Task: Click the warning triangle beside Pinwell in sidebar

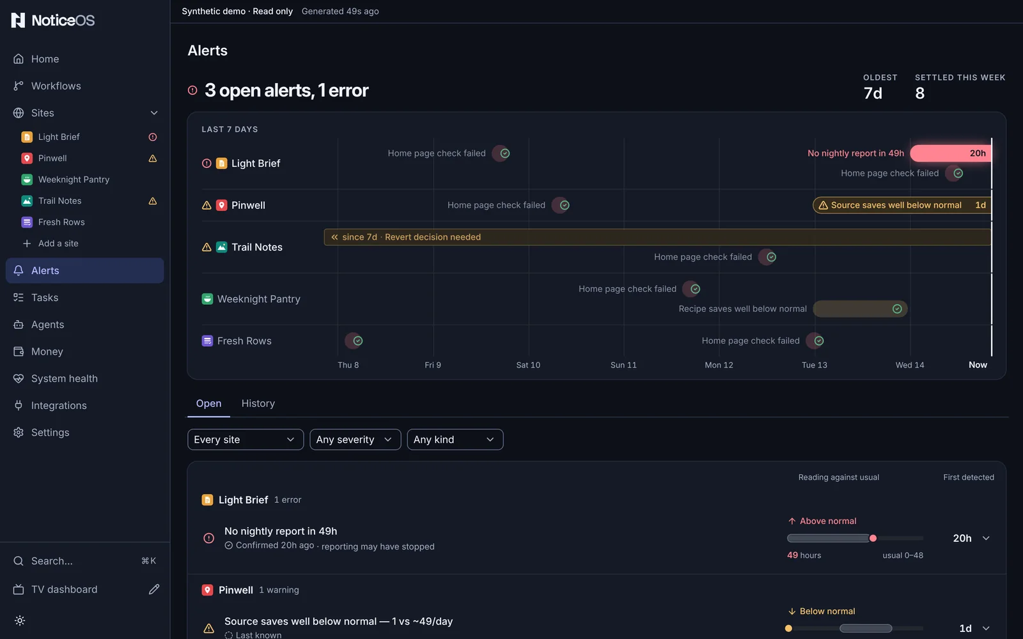Action: 153,158
